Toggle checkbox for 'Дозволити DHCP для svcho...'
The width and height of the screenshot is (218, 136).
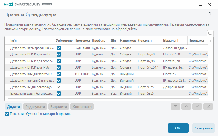click(x=59, y=54)
